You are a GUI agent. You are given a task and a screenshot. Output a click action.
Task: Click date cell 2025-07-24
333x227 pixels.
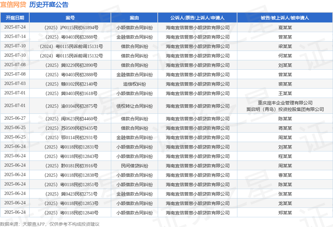tap(15, 27)
